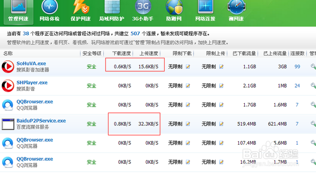The image size is (316, 175).
Task: Click 519.4MB downloaded traffic value
Action: 247,124
